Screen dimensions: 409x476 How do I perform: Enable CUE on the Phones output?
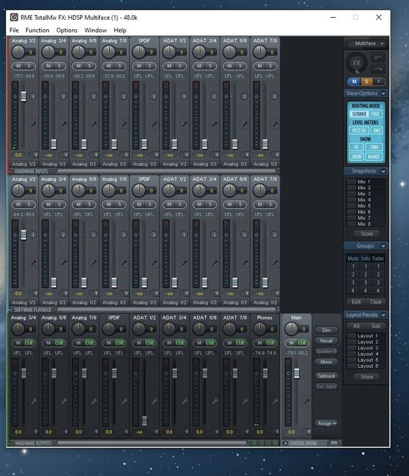point(270,343)
